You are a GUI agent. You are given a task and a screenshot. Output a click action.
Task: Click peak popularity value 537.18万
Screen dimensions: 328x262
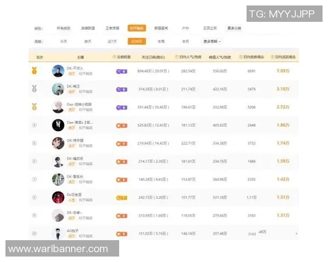click(220, 197)
